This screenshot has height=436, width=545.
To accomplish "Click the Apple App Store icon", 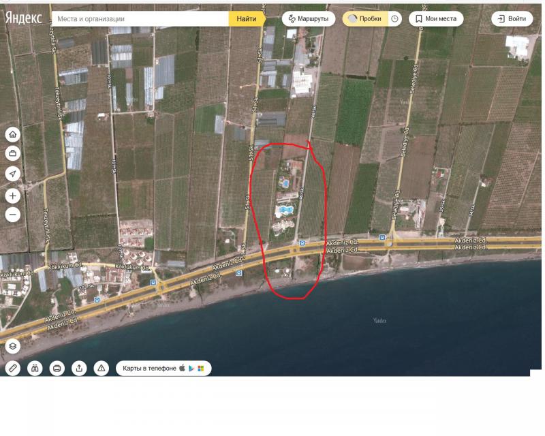I will [x=182, y=368].
